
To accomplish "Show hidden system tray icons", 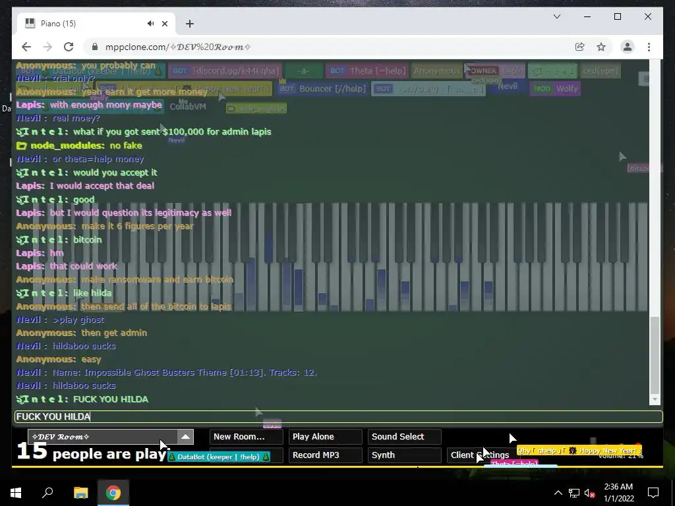I will [558, 493].
